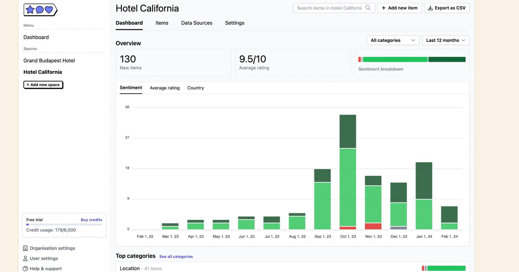Open See all categories link
519x272 pixels.
(176, 256)
